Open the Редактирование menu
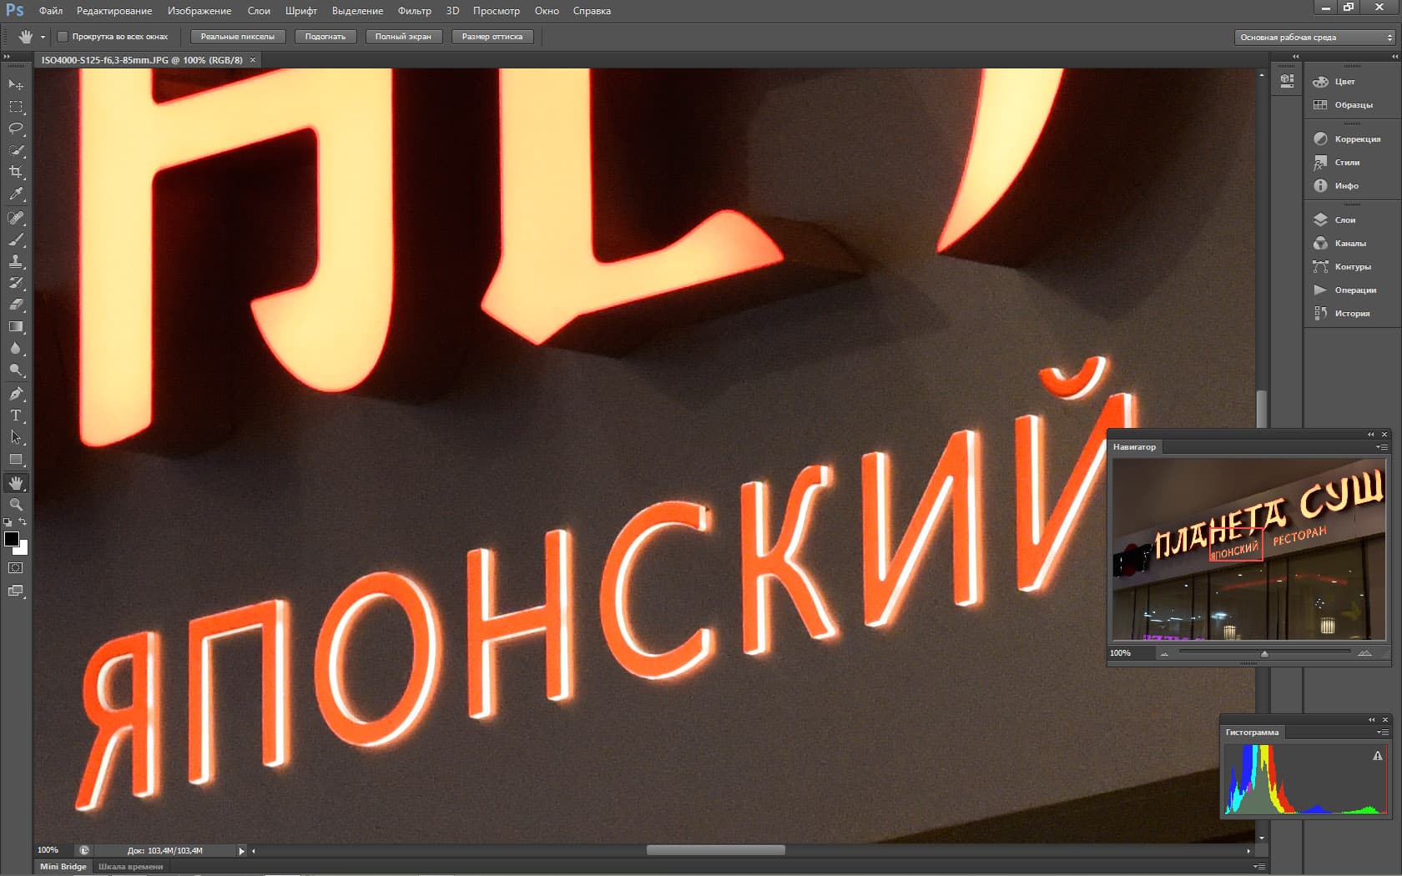This screenshot has width=1402, height=876. point(114,11)
